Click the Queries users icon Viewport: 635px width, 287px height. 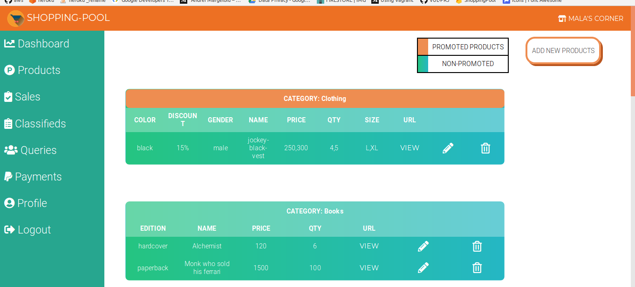(11, 150)
